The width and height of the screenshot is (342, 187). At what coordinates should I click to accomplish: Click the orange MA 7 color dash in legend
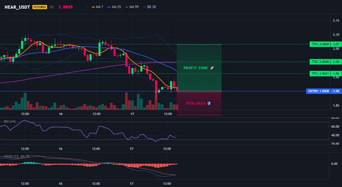[x=93, y=7]
